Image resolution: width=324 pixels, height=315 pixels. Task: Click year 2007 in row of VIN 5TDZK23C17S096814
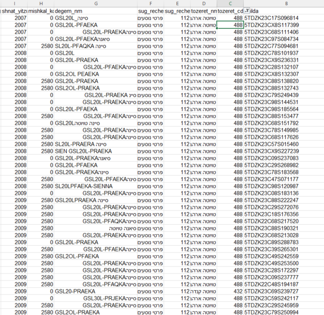[x=14, y=18]
